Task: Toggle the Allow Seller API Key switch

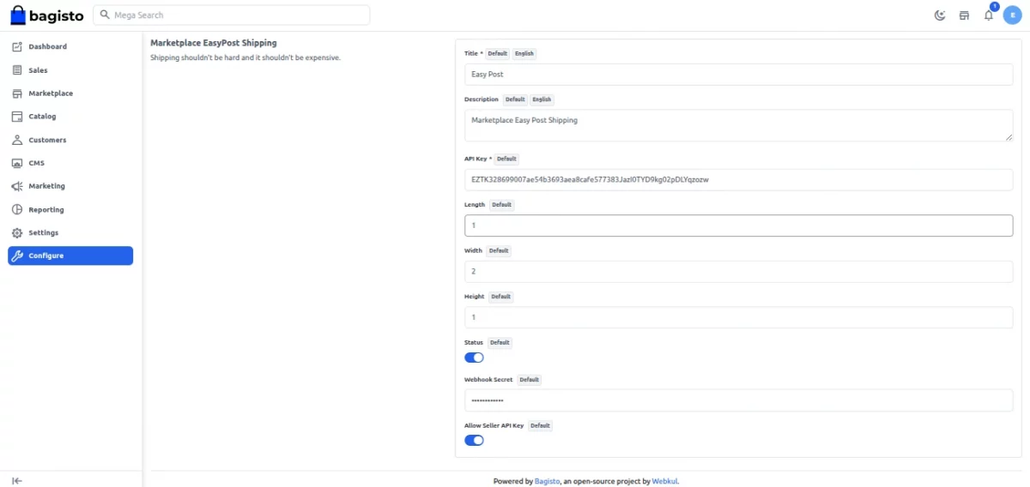Action: point(474,440)
